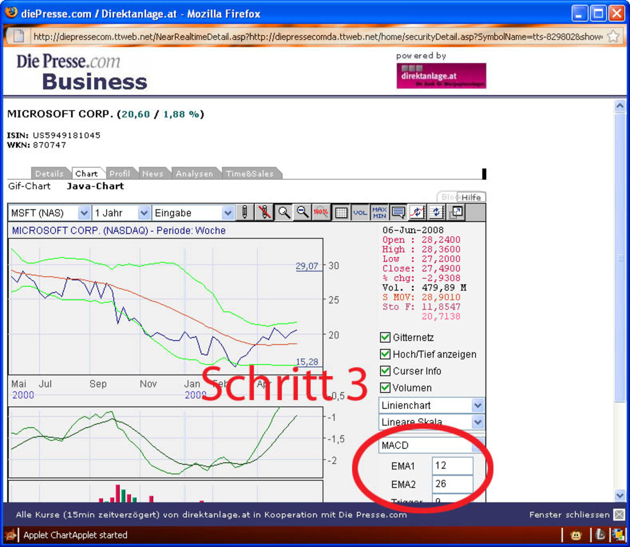Uncheck the Gitternetz checkbox
This screenshot has width=630, height=547.
tap(385, 338)
